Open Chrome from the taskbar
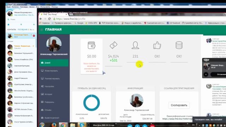226x127 pixels. 63,125
